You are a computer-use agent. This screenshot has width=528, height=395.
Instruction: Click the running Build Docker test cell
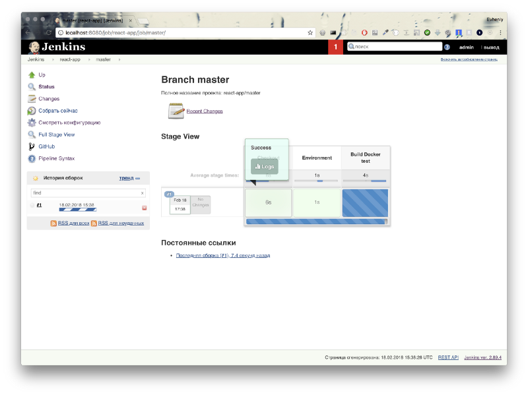pos(366,203)
